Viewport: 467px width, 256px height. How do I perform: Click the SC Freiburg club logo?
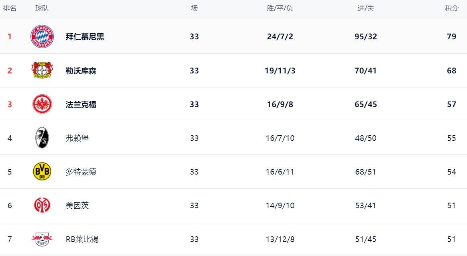pos(42,138)
